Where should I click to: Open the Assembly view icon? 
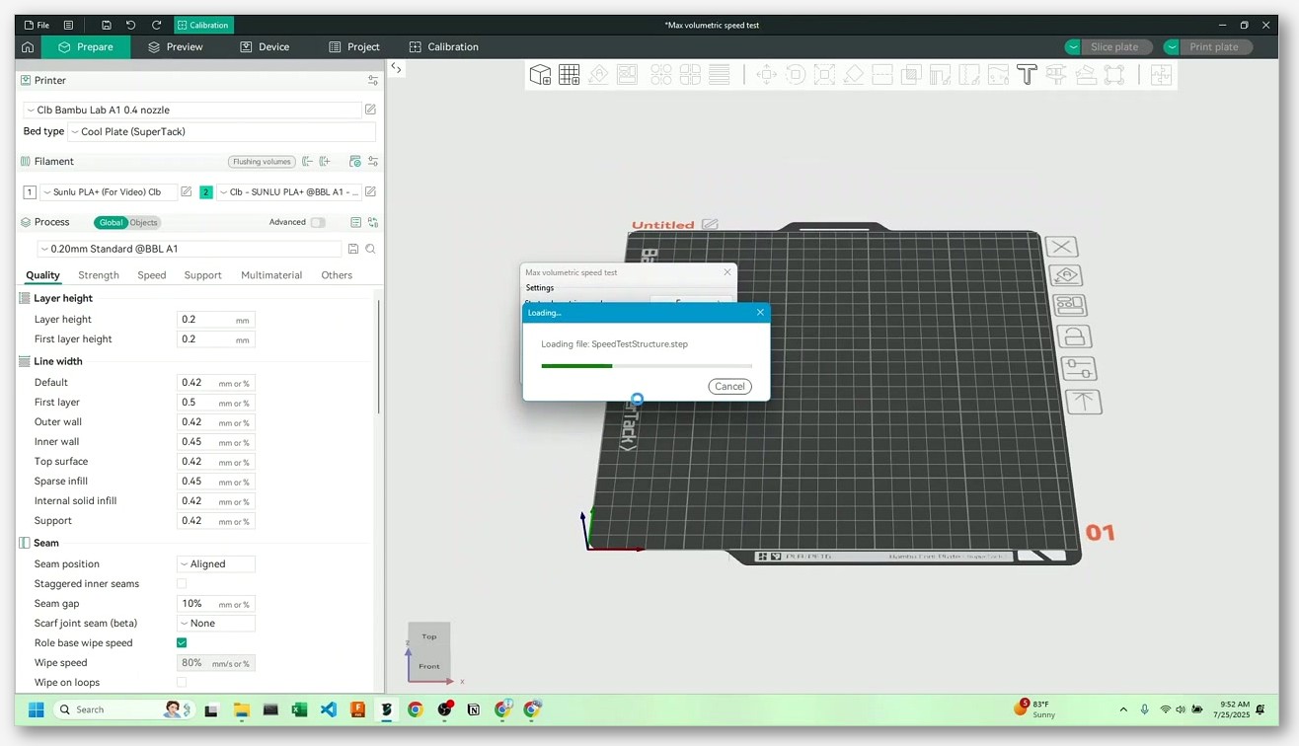[1161, 75]
